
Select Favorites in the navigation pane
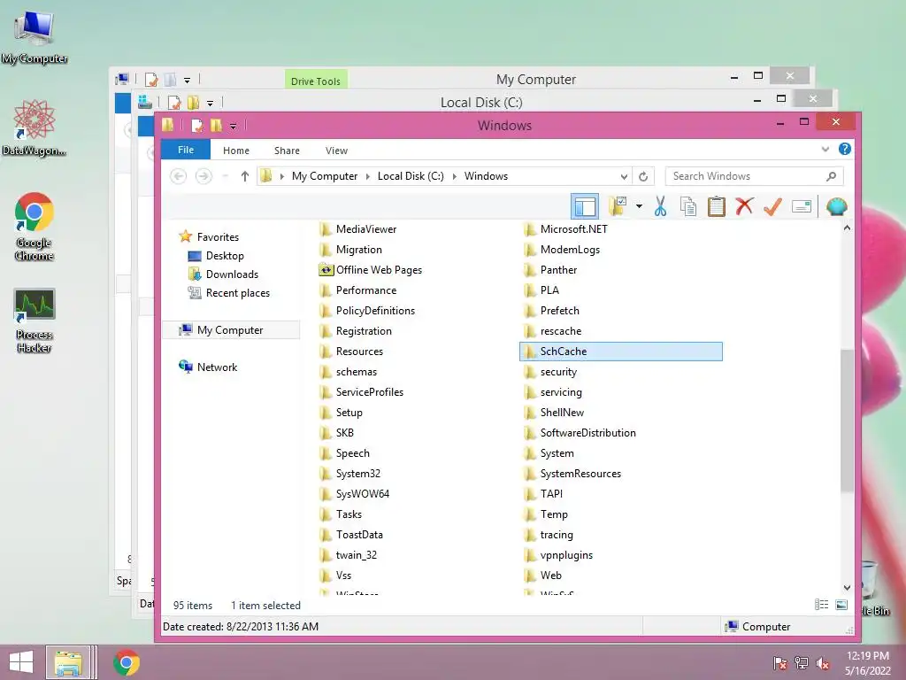pos(218,236)
